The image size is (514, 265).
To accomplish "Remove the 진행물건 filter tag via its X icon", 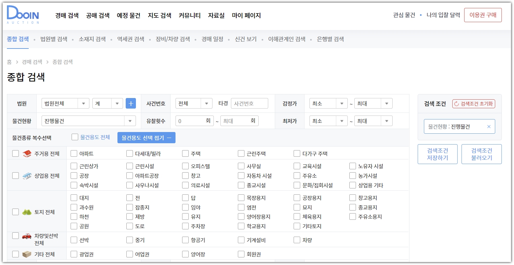I will [x=488, y=126].
